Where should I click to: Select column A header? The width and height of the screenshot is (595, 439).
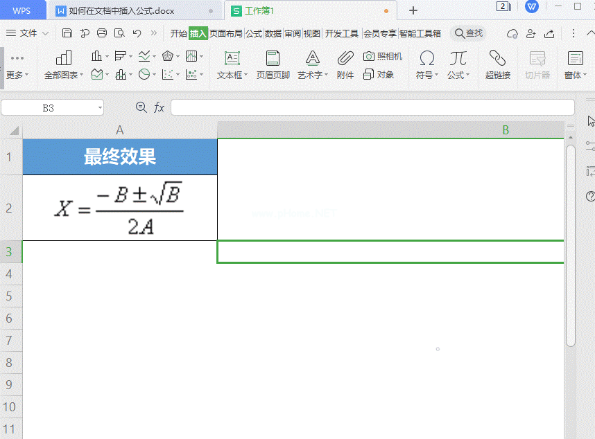[x=120, y=130]
